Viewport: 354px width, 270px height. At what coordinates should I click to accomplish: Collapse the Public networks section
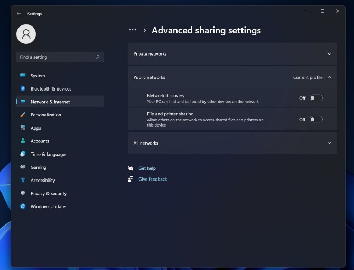pyautogui.click(x=232, y=77)
